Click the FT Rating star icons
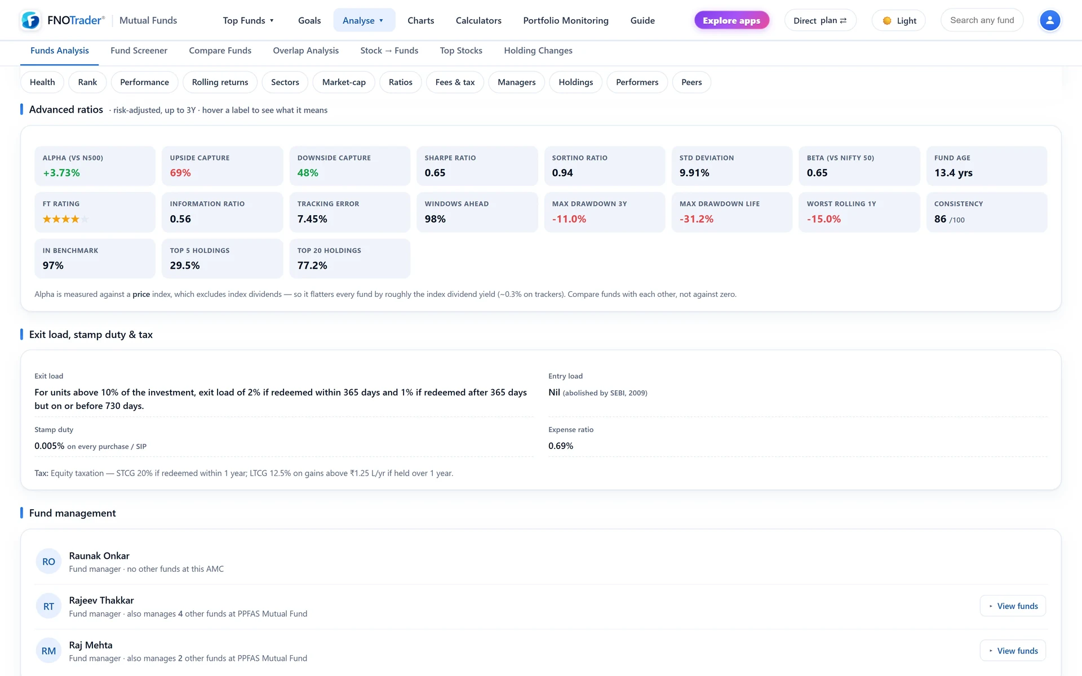 (x=65, y=219)
